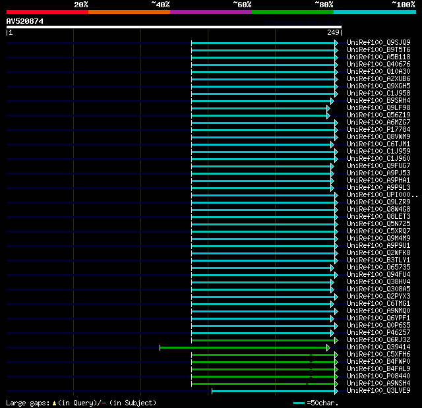Open the UniRef100_Q8VWM9 hit label

[378, 137]
